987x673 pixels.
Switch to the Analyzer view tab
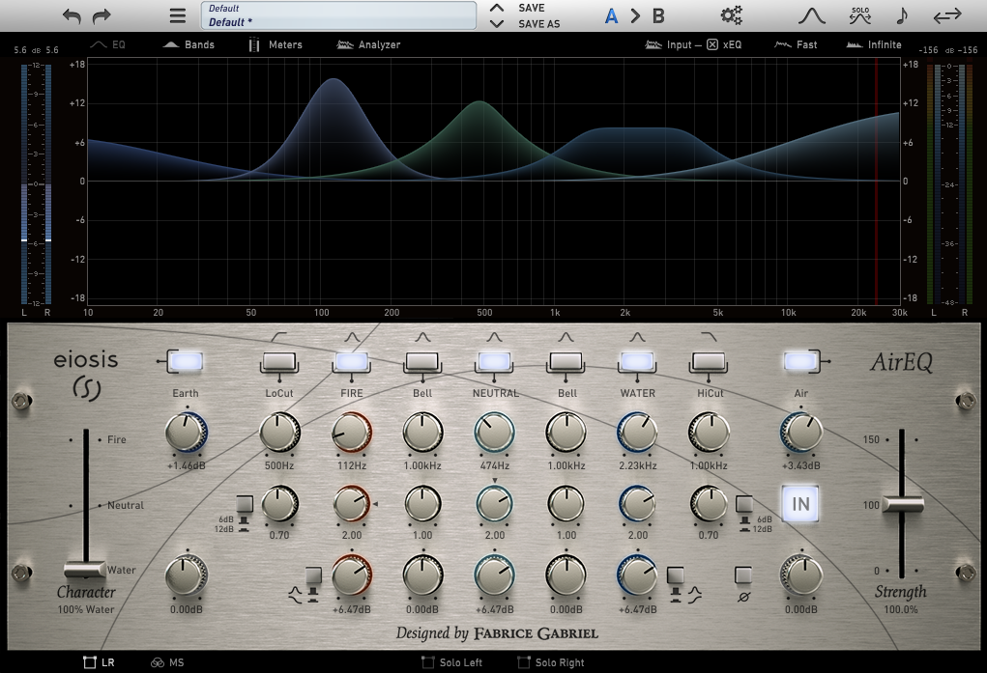pyautogui.click(x=368, y=44)
